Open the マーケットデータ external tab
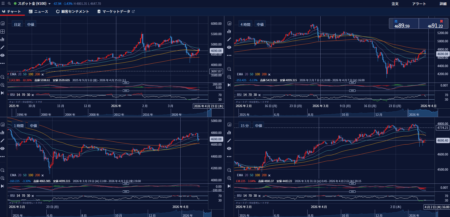 [116, 11]
